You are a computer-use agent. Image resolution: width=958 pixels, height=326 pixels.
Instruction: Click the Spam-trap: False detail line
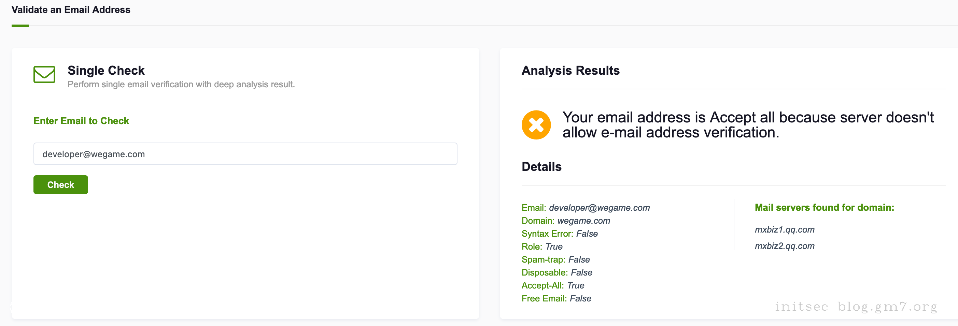(555, 260)
